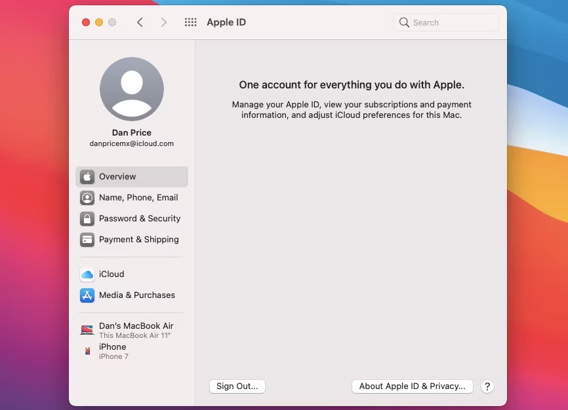The image size is (568, 410).
Task: Select iPhone 7 from the device list
Action: tap(113, 356)
